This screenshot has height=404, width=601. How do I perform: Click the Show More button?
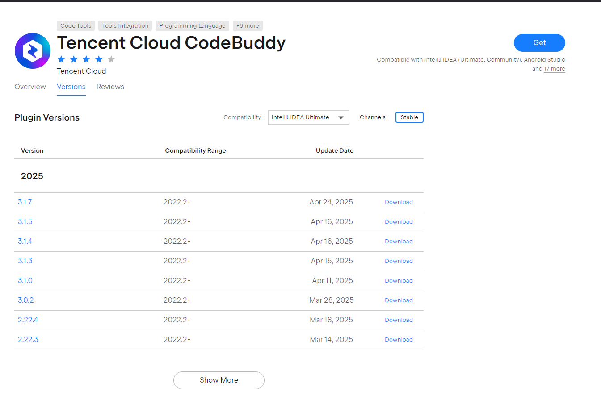[219, 380]
